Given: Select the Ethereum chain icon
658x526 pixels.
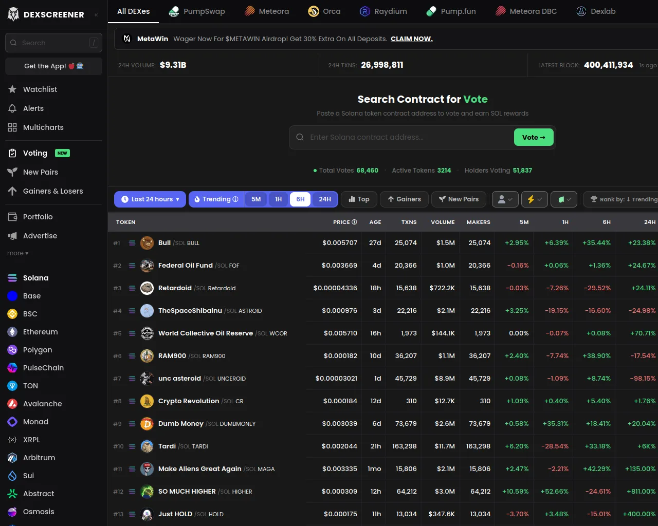Looking at the screenshot, I should point(12,332).
